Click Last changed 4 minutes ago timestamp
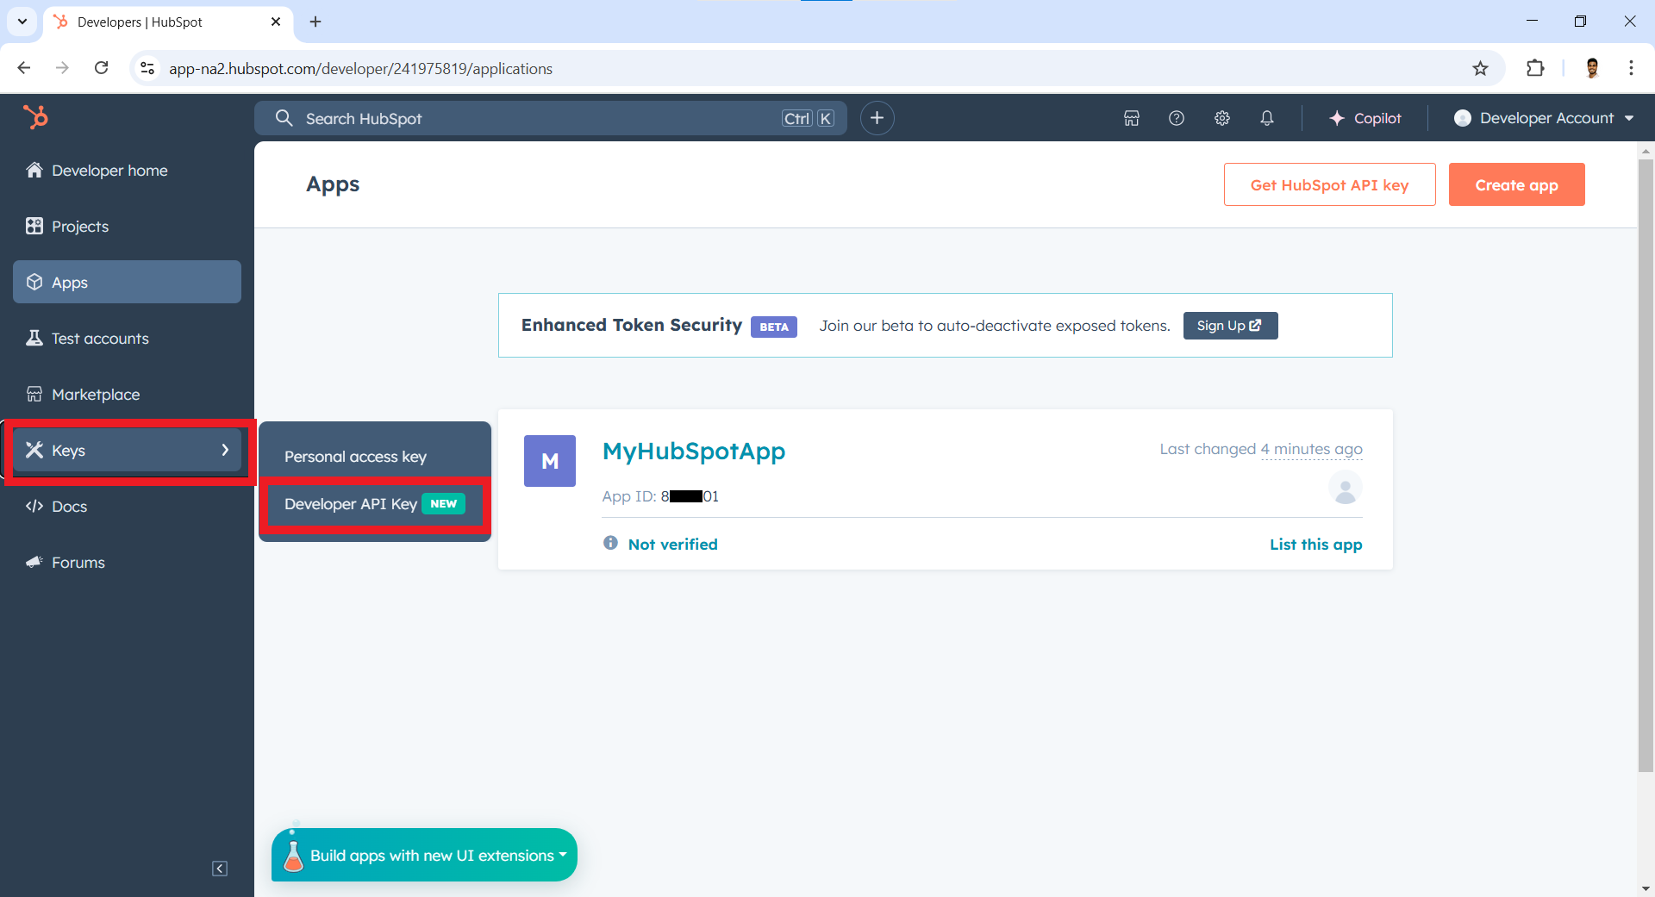Screen dimensions: 1655x897 point(1261,449)
